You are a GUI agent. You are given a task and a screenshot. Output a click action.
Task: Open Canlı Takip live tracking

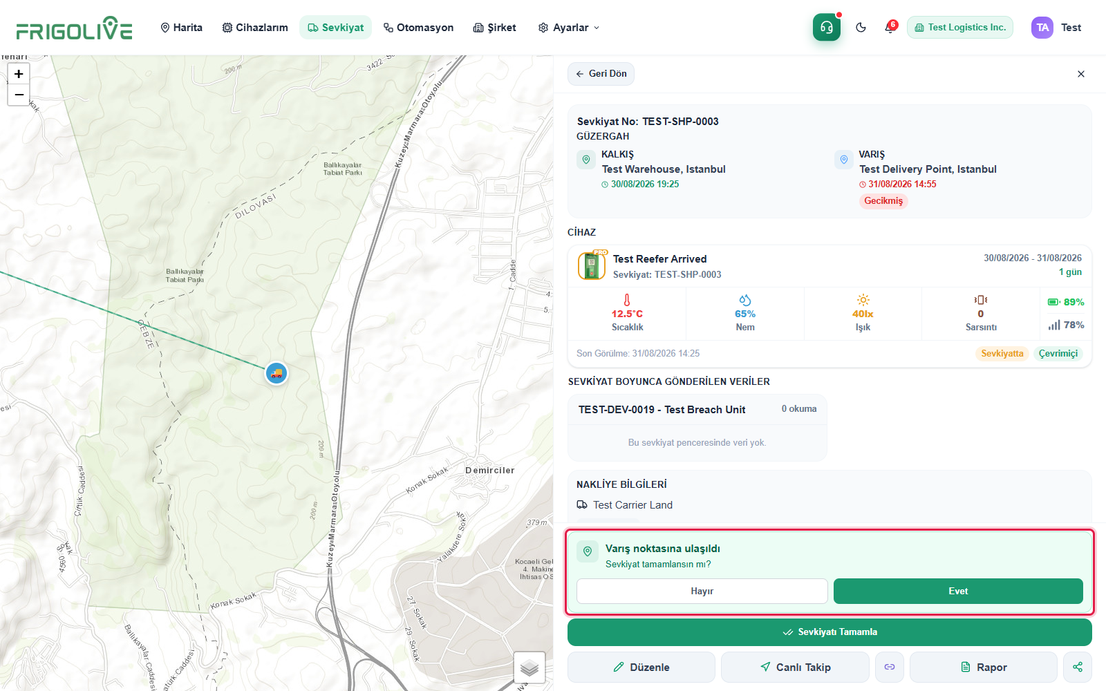[795, 667]
